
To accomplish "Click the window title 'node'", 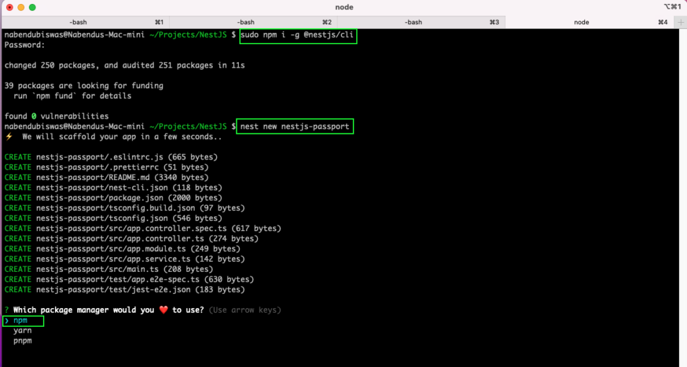I will tap(344, 7).
